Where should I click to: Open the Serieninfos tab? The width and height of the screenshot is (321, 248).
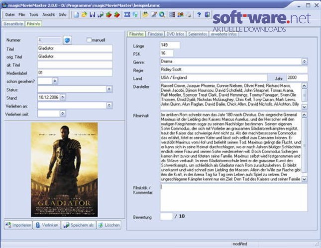[x=198, y=34]
